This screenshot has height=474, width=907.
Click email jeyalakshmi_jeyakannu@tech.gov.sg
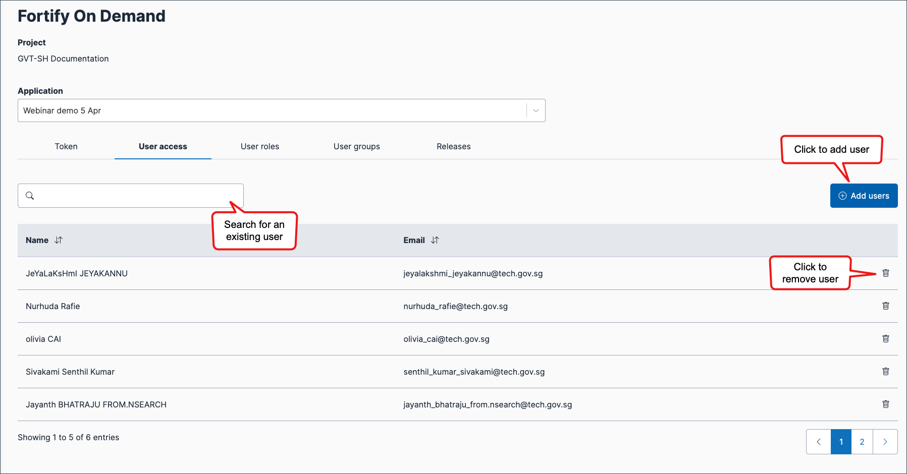click(x=473, y=273)
